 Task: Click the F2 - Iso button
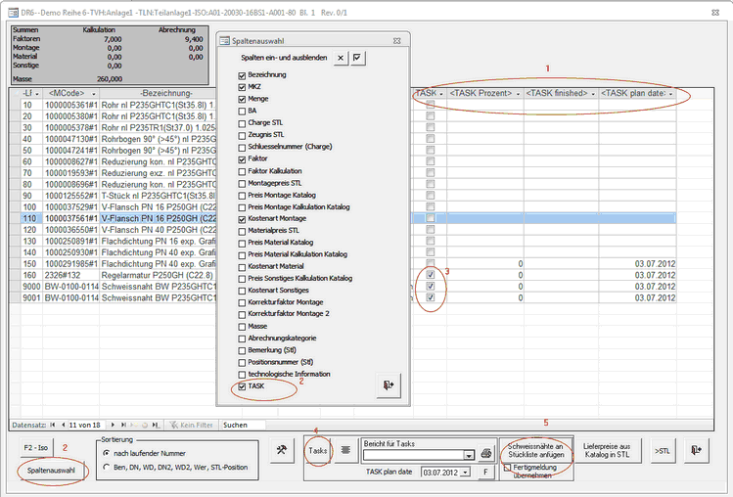pyautogui.click(x=38, y=447)
